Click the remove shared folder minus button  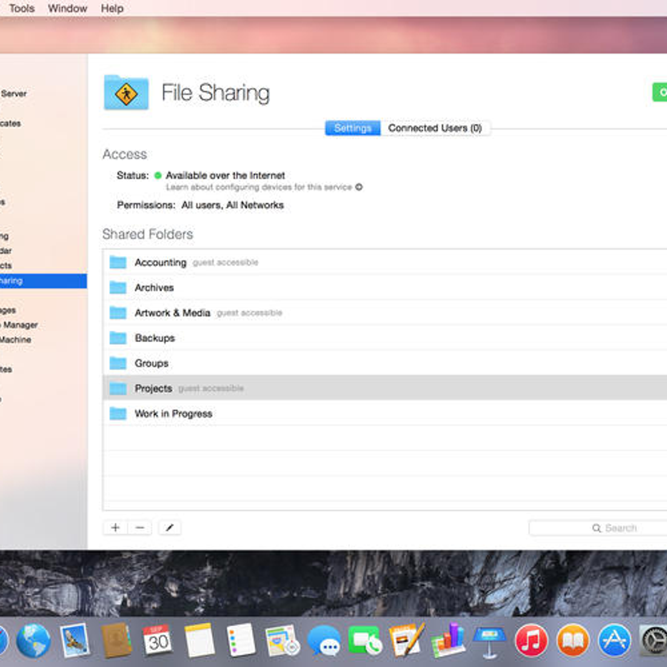point(140,528)
